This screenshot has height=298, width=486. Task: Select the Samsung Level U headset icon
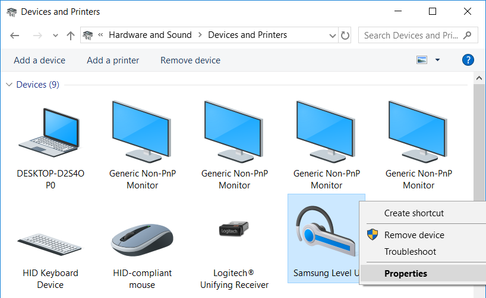coord(326,231)
